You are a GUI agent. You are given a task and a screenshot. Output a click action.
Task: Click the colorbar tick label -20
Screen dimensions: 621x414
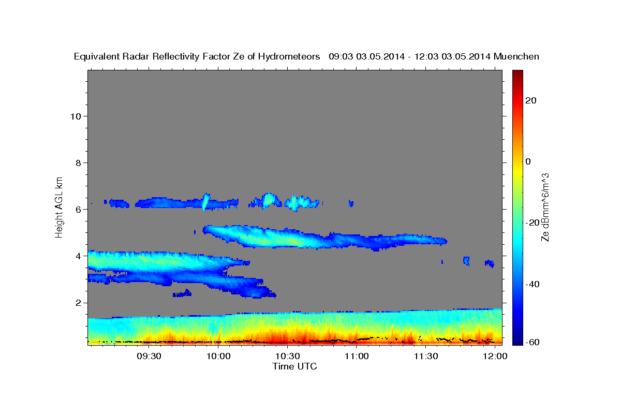click(x=531, y=223)
